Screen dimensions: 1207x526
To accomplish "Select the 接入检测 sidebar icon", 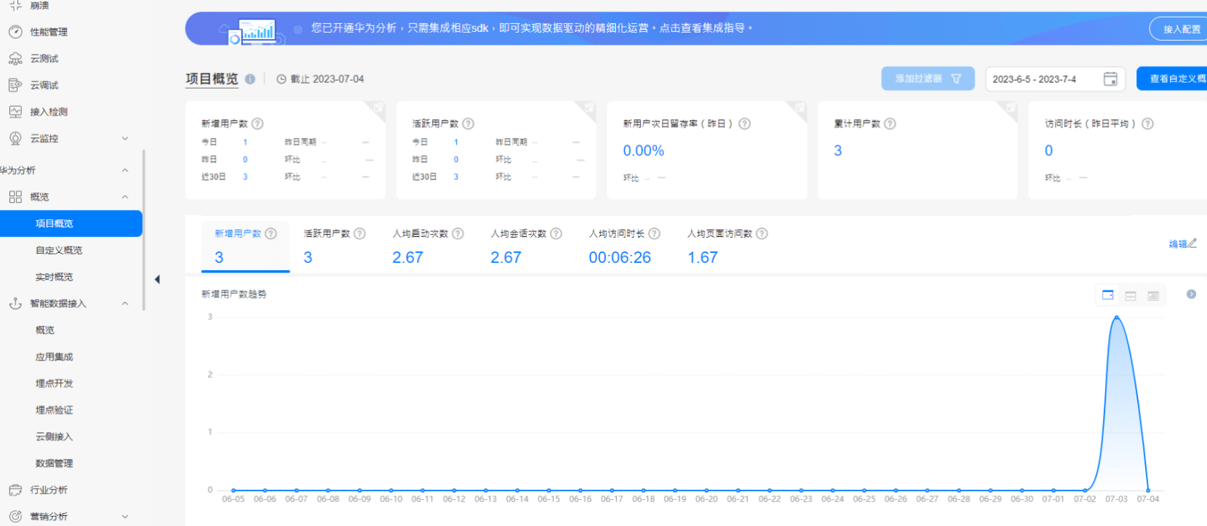I will 15,112.
